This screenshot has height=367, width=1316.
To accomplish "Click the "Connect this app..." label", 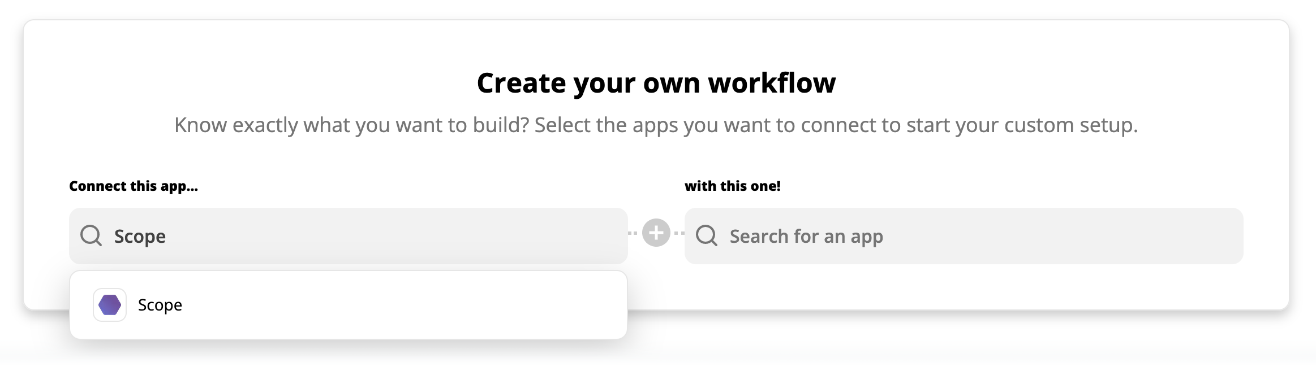I will pos(134,186).
